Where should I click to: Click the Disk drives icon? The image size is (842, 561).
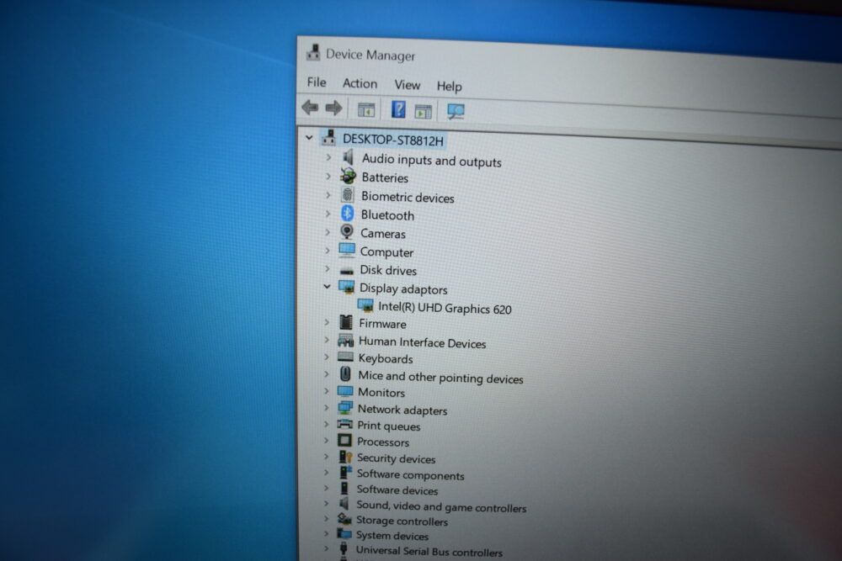click(347, 271)
